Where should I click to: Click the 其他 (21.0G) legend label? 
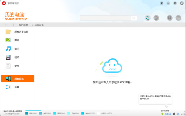click(x=90, y=114)
